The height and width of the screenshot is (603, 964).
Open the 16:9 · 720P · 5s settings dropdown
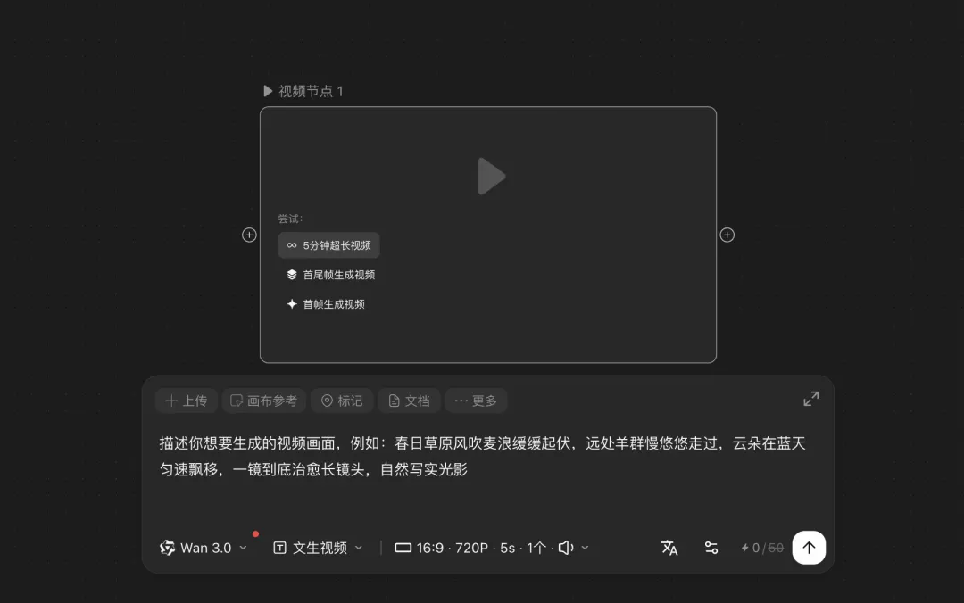[492, 548]
